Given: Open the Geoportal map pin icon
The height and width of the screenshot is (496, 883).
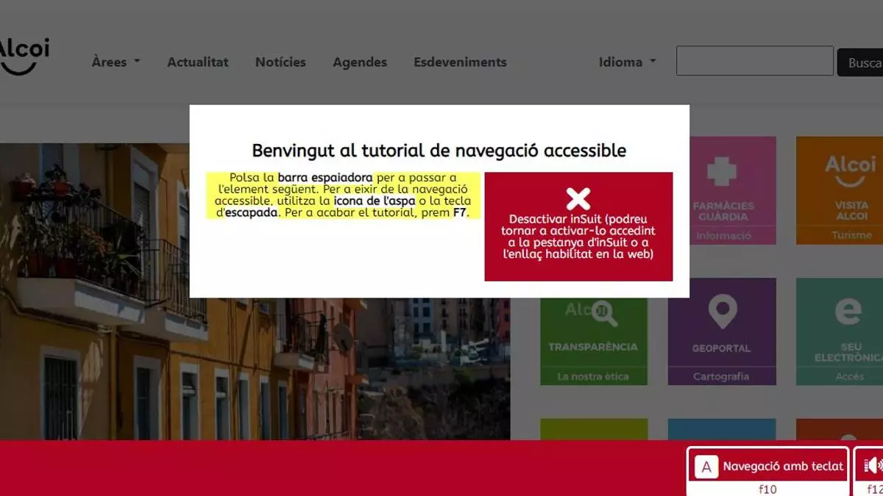Looking at the screenshot, I should [722, 312].
